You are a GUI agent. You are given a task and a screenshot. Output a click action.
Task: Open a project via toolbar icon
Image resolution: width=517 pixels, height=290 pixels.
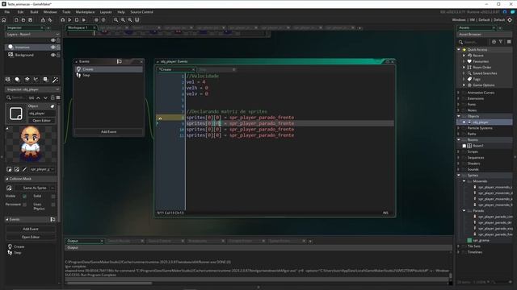click(23, 19)
